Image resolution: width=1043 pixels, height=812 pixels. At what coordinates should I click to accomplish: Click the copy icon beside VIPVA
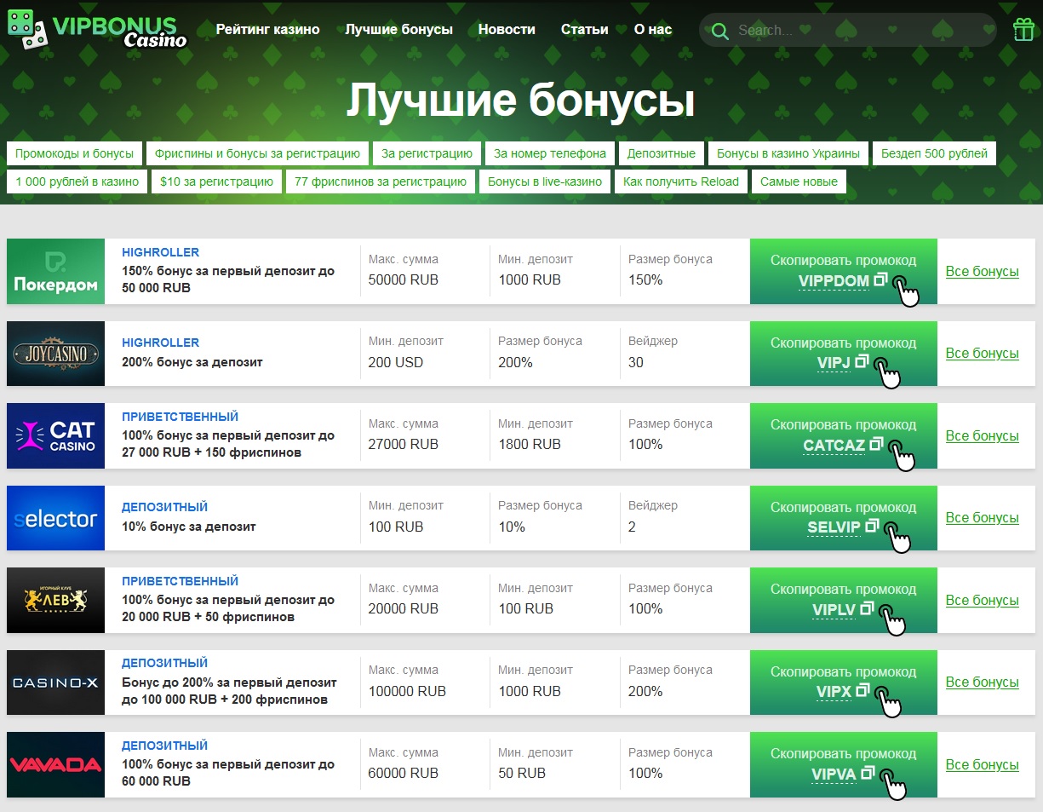[868, 773]
